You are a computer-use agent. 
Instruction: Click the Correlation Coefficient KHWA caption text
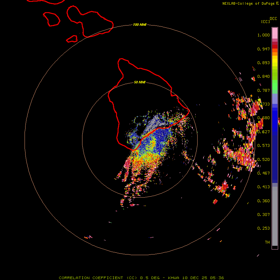pos(141,278)
